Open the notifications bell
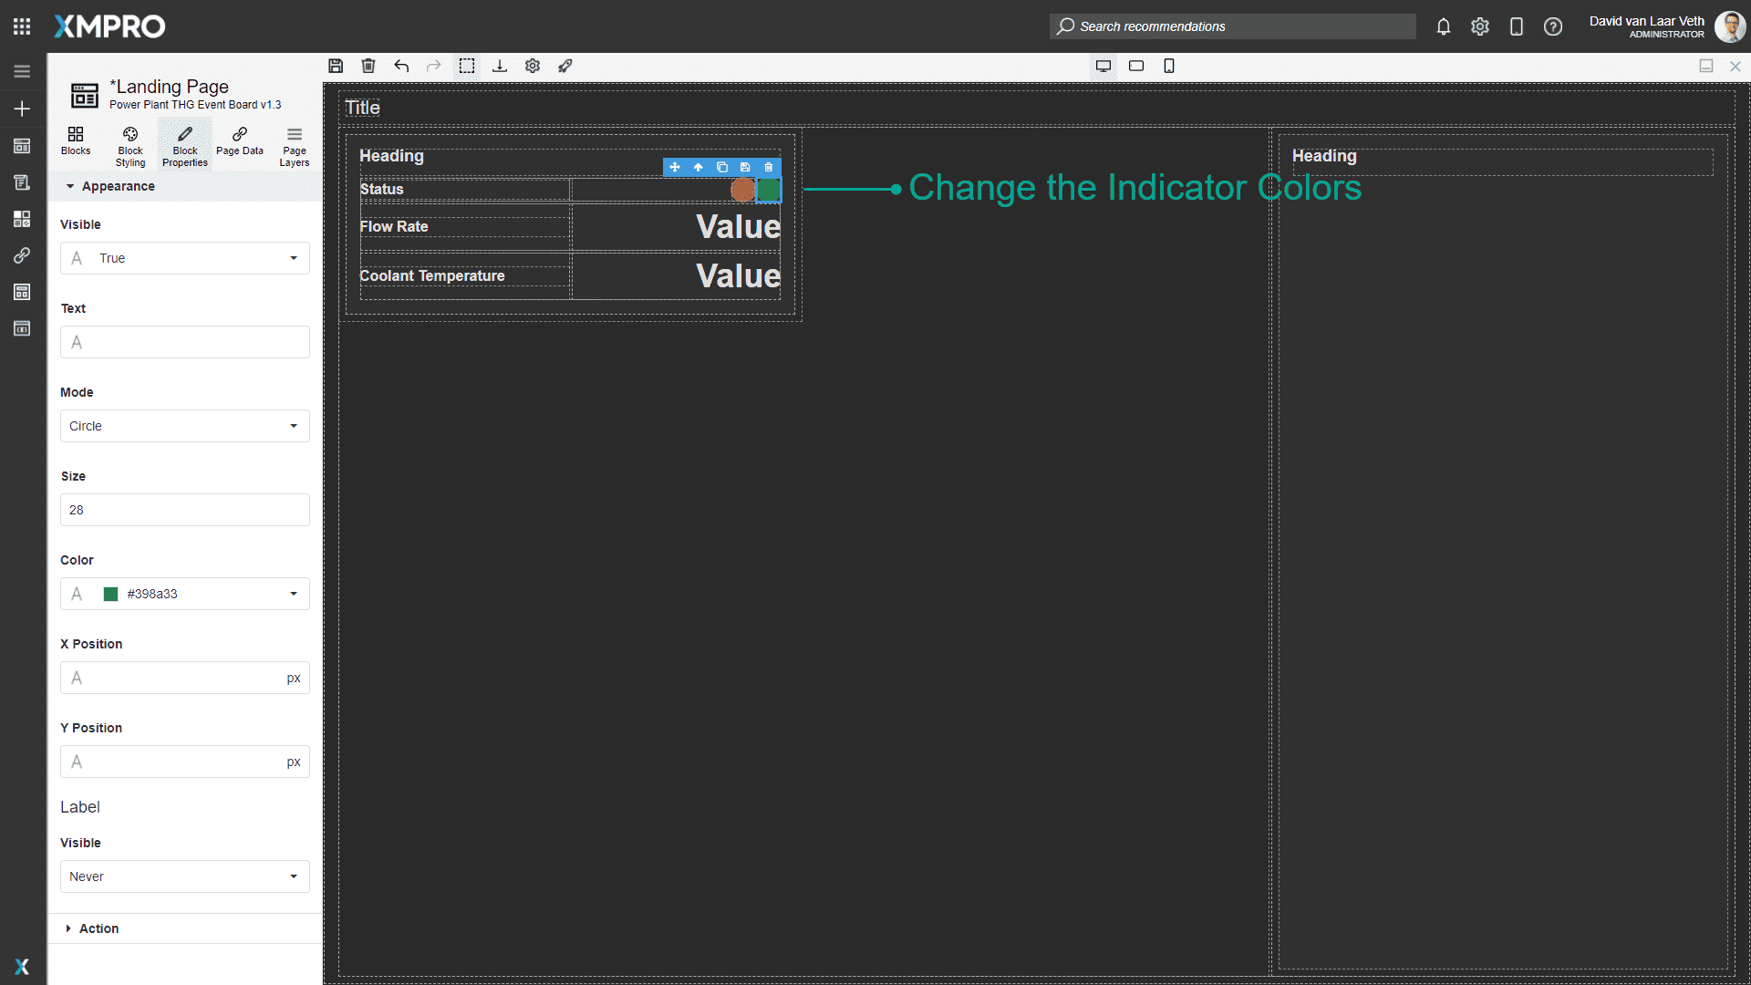1751x985 pixels. pyautogui.click(x=1443, y=26)
